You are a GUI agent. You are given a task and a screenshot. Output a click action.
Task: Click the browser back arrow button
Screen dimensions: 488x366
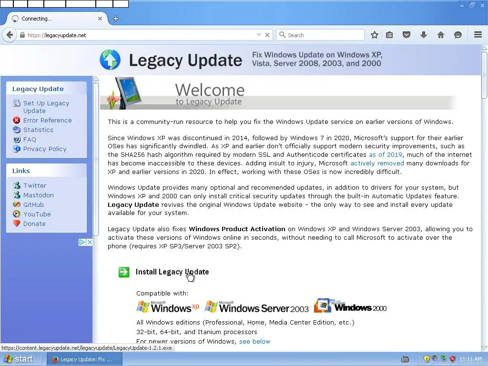pyautogui.click(x=10, y=35)
